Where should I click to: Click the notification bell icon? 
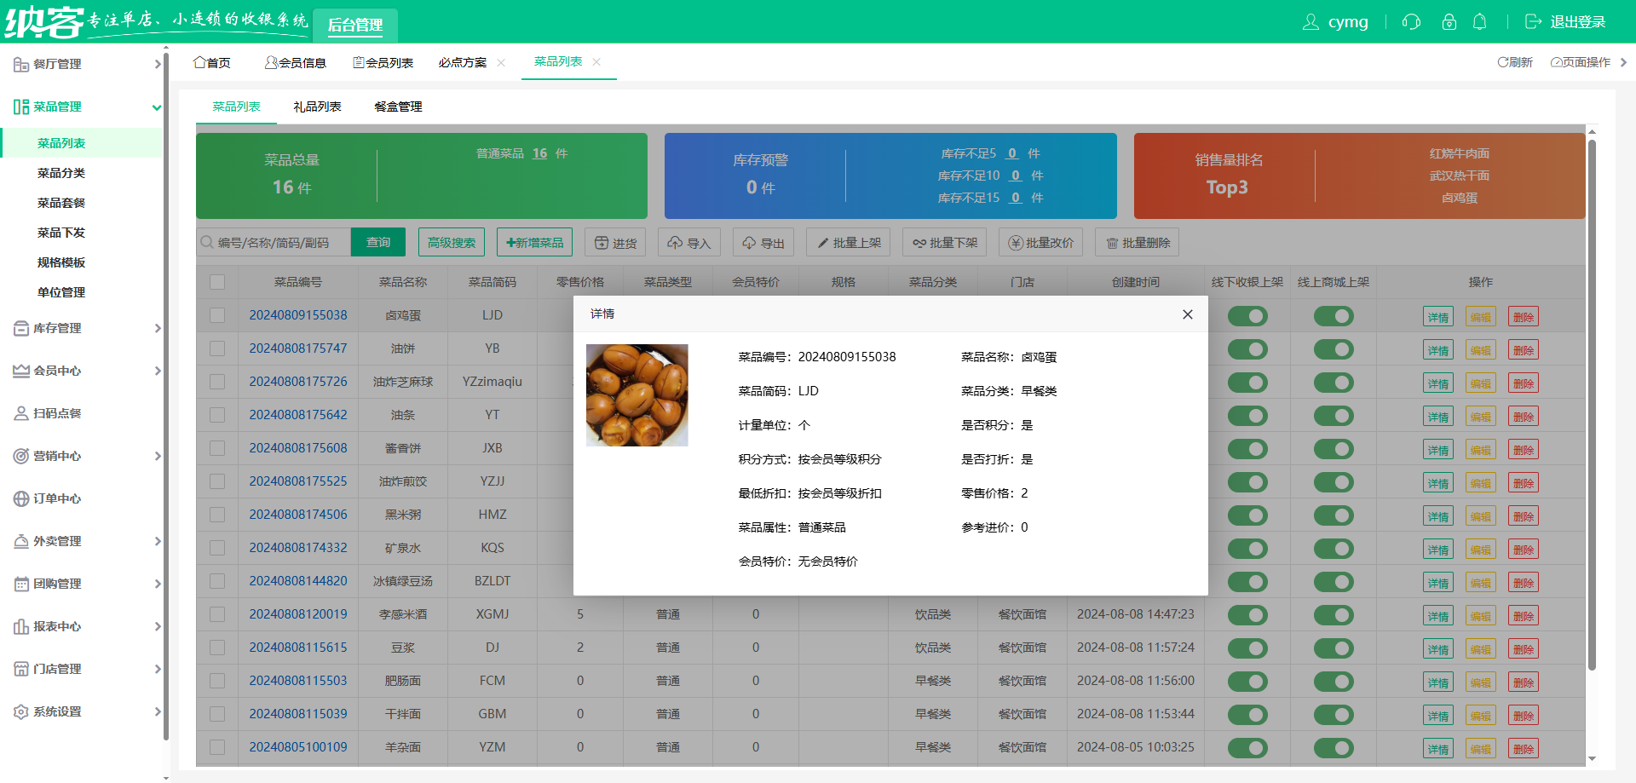1480,22
